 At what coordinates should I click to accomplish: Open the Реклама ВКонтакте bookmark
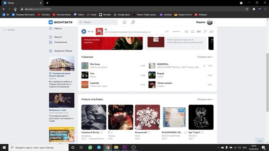[x=23, y=15]
